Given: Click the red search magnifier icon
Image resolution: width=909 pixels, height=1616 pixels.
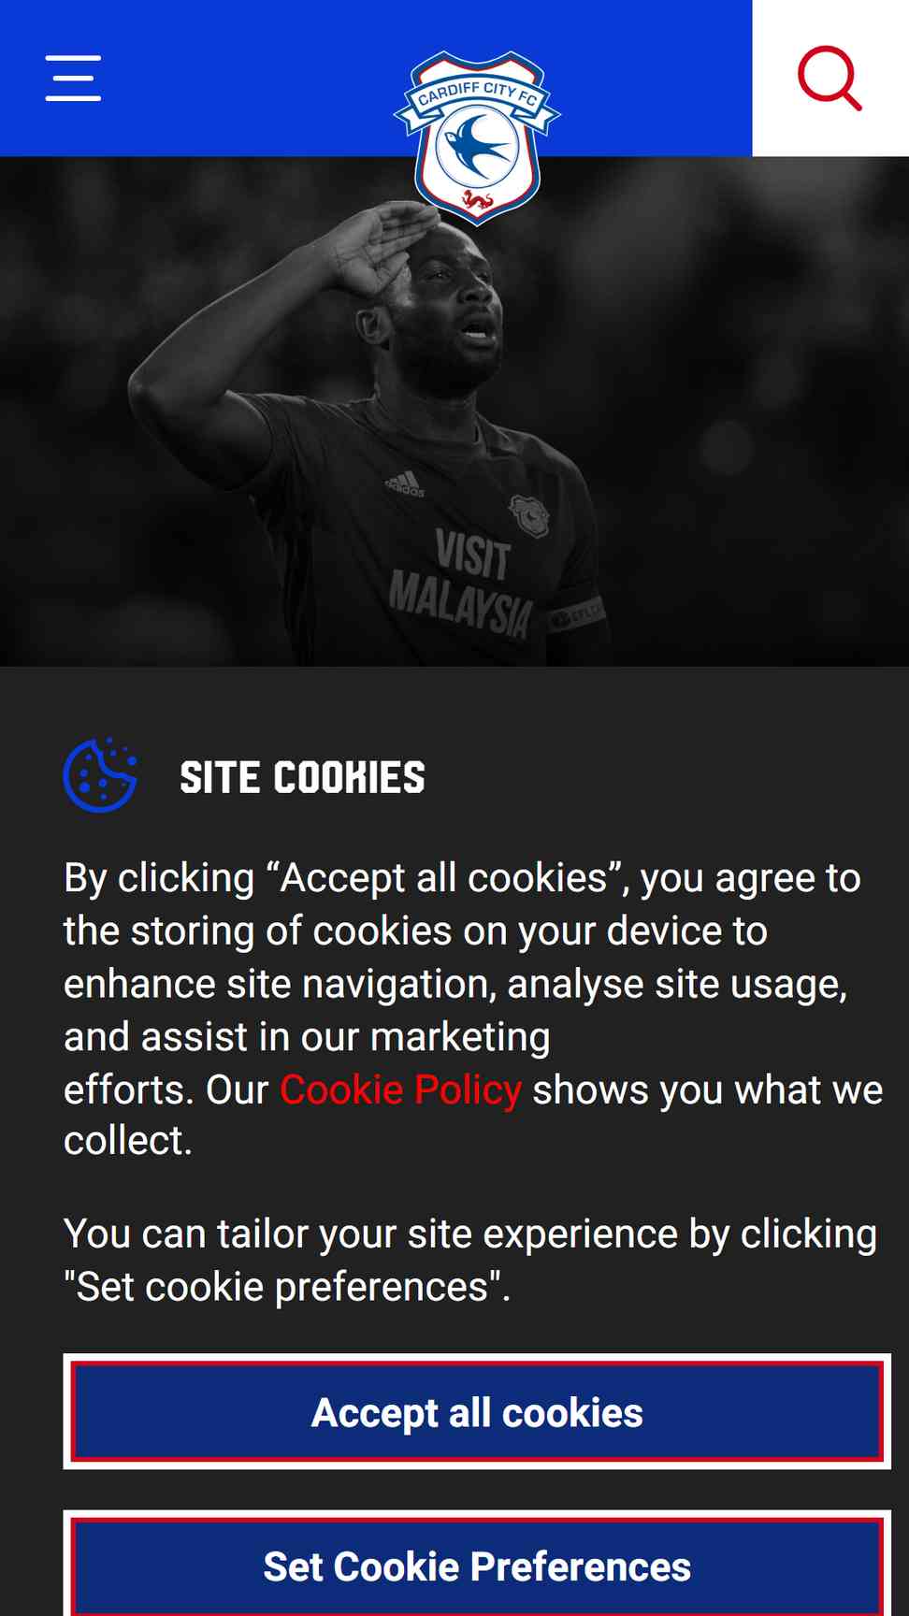Looking at the screenshot, I should [830, 78].
